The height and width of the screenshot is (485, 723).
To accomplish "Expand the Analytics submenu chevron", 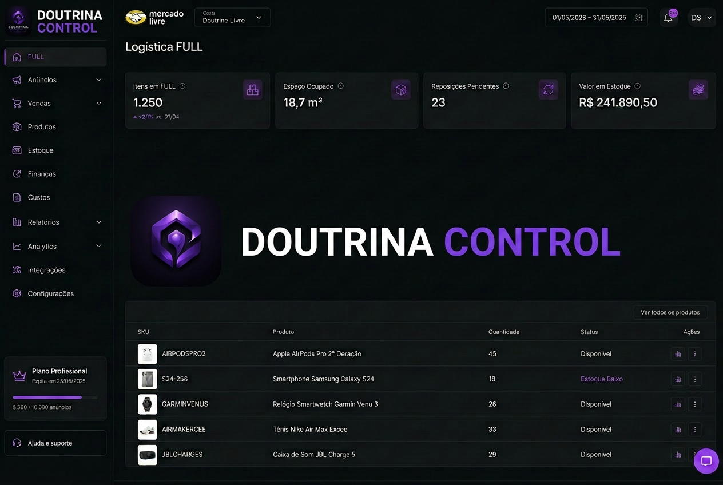I will [x=98, y=246].
